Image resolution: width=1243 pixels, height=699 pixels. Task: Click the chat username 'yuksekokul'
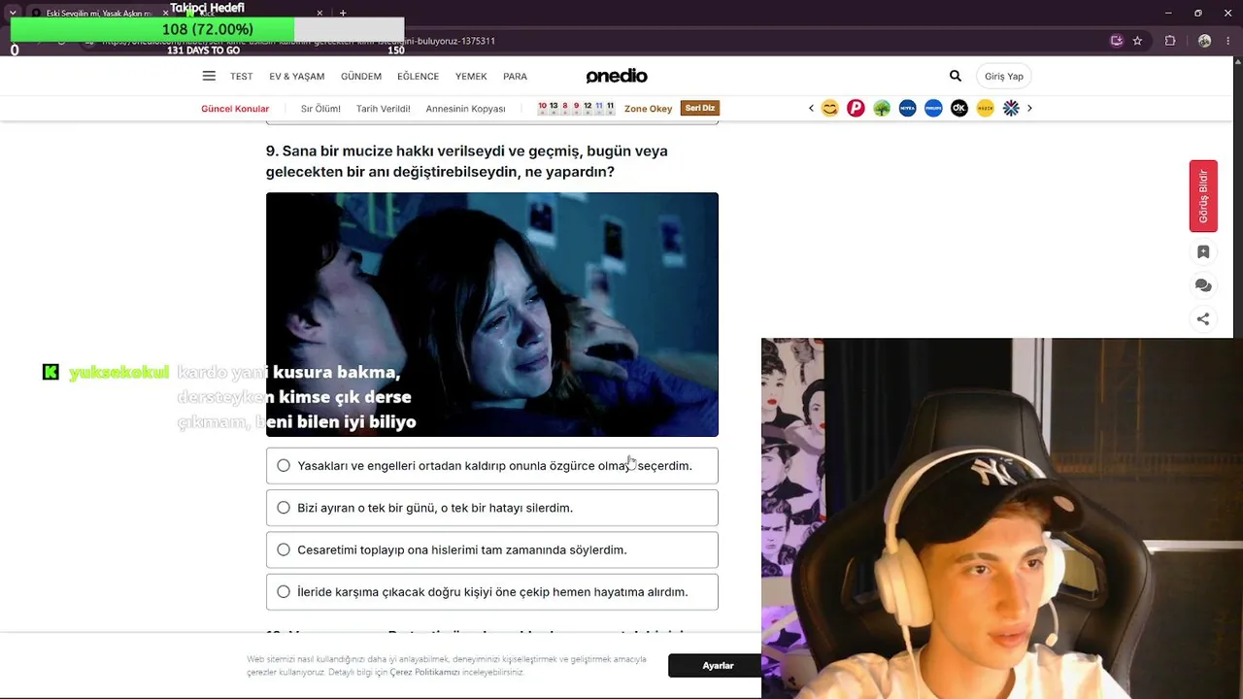[x=119, y=372]
